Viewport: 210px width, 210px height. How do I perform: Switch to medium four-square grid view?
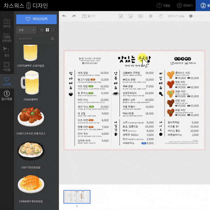coord(47,30)
